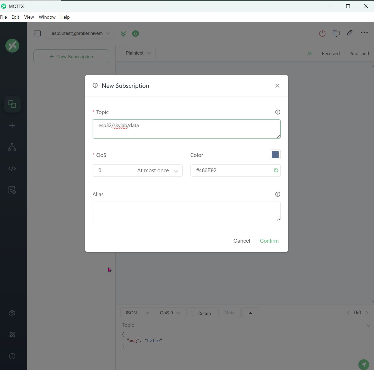Screen dimensions: 374x370
Task: Open the Plaintext format dropdown
Action: tap(138, 53)
